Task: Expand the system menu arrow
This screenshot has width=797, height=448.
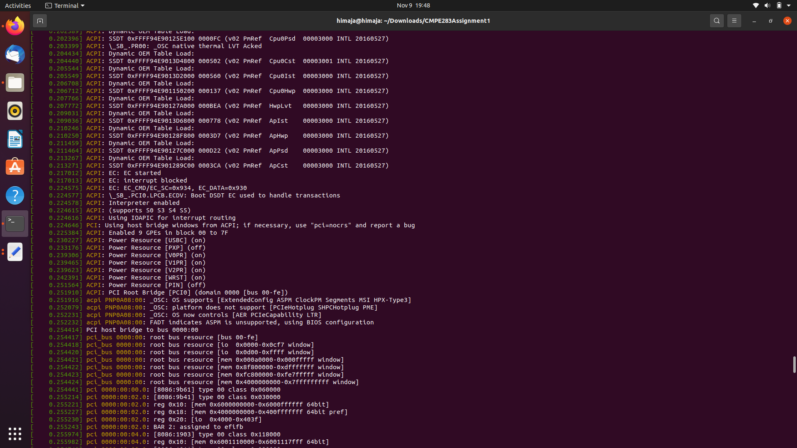Action: 789,5
